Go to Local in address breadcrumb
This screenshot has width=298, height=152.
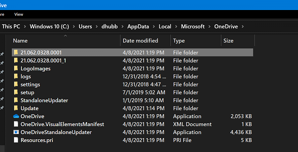coord(165,26)
